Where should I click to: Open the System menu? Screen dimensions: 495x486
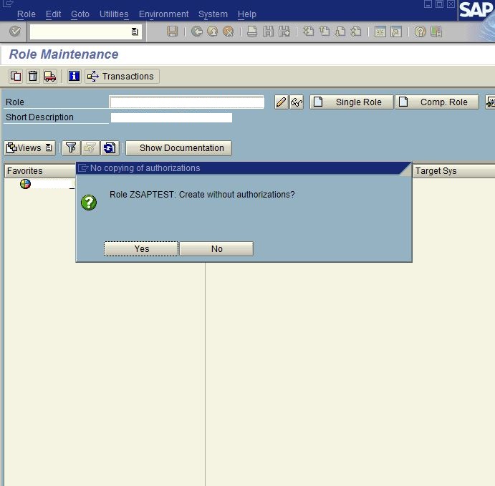click(213, 14)
